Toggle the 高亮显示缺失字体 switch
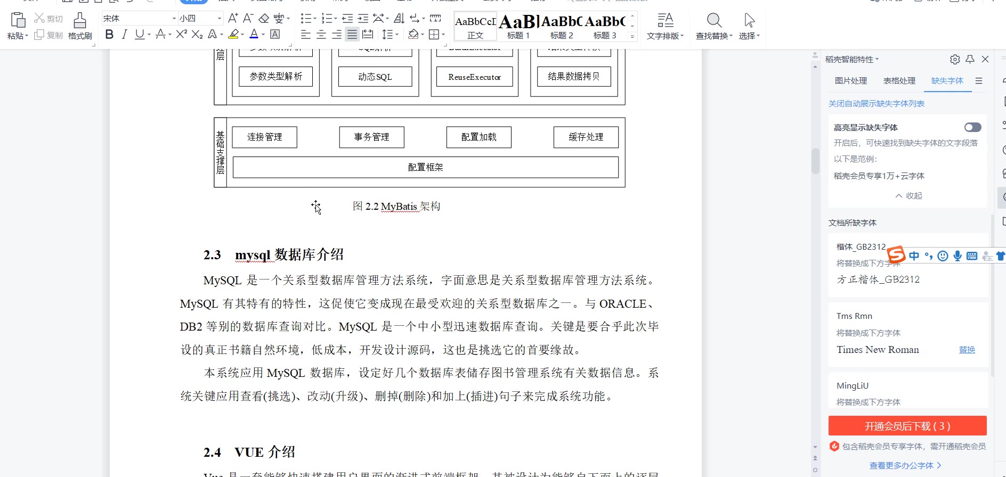This screenshot has width=1006, height=477. [x=973, y=127]
